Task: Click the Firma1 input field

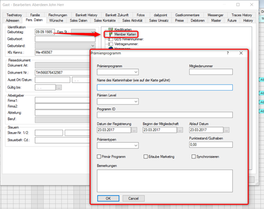Action: tap(62, 100)
